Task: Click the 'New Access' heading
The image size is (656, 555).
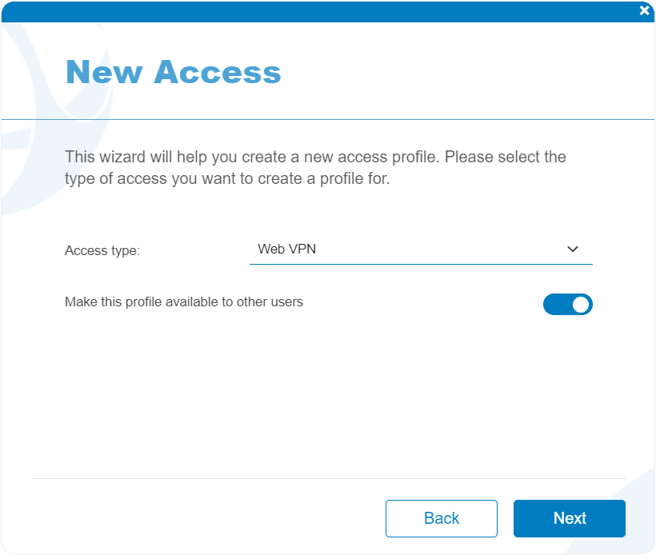Action: 174,72
